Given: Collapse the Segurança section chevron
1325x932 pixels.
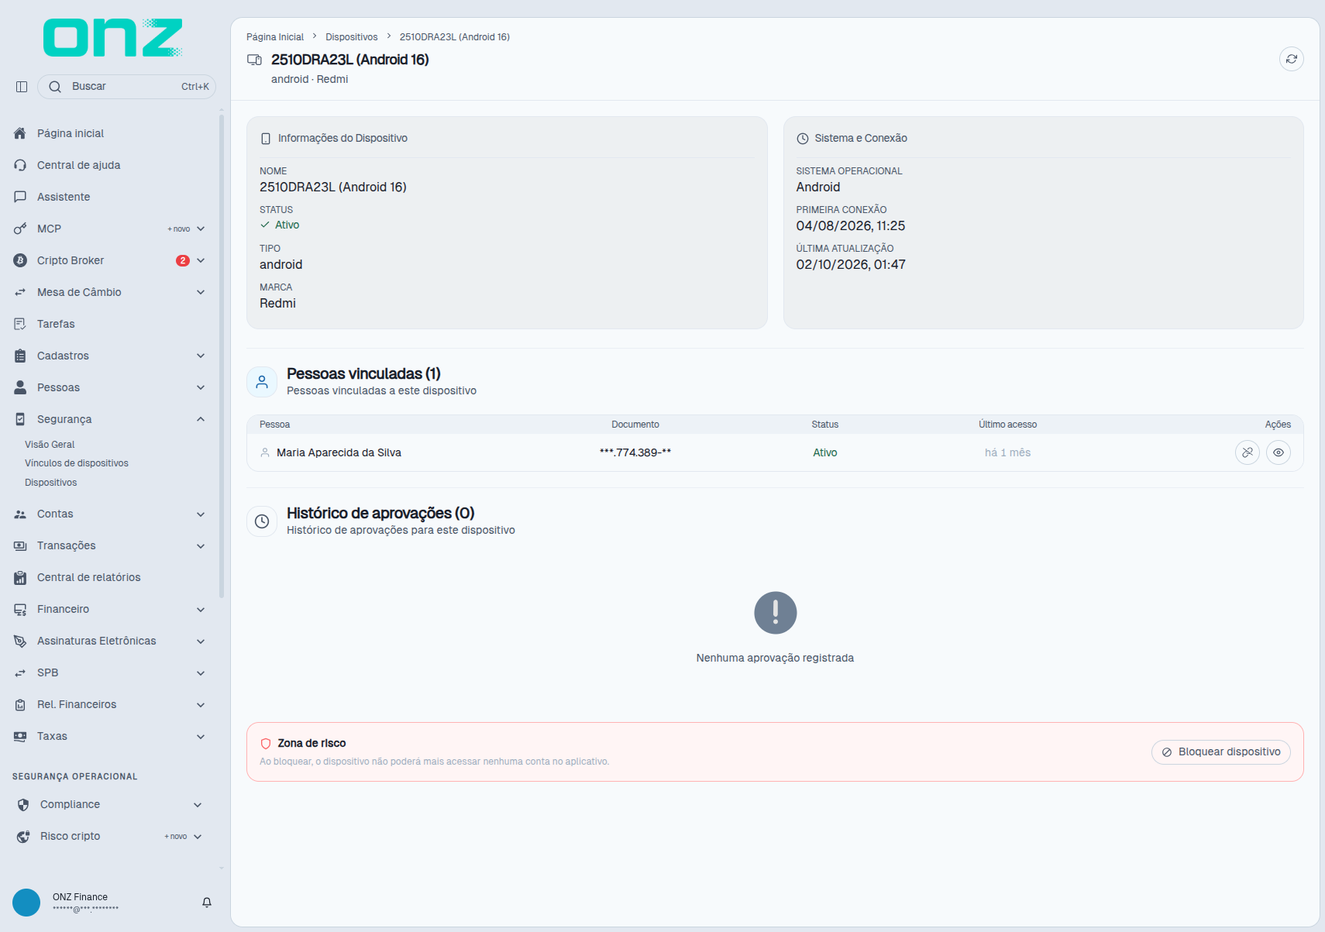Looking at the screenshot, I should click(x=201, y=419).
